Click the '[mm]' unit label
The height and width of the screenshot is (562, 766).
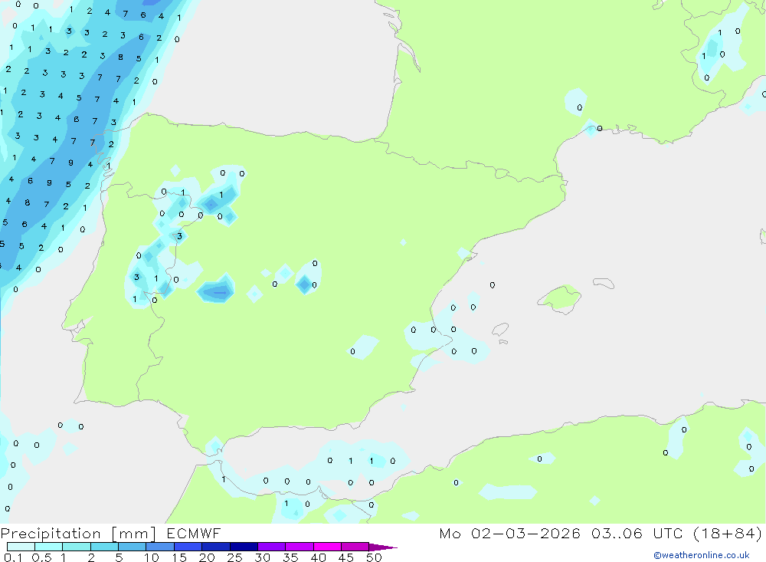pos(134,534)
